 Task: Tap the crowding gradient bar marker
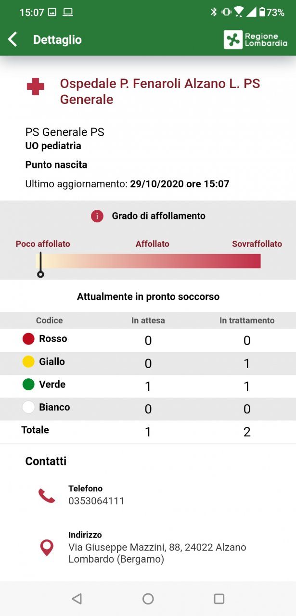(41, 273)
